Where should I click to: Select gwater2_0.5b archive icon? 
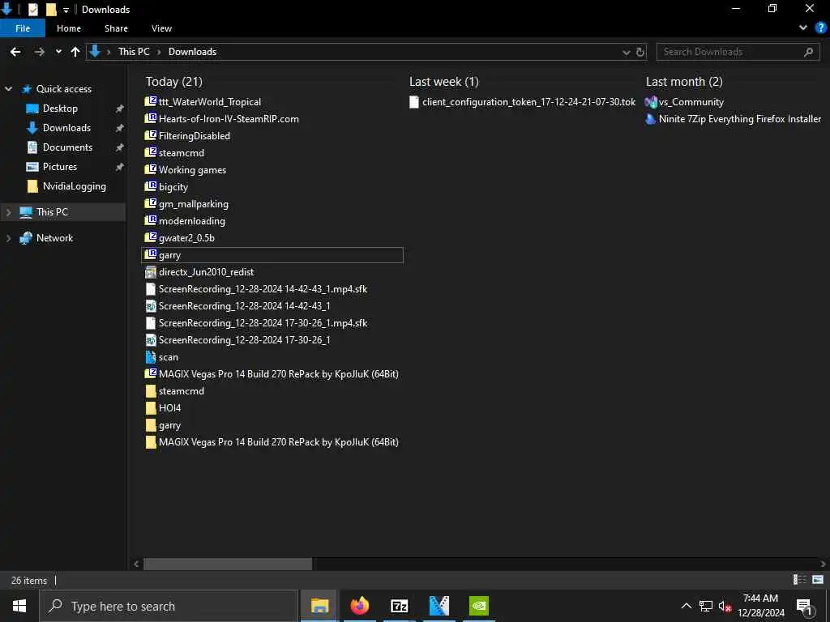tap(150, 237)
